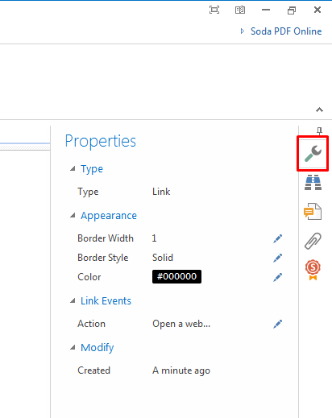Click the #000000 color swatch
Screen dimensions: 332x418
pyautogui.click(x=176, y=276)
